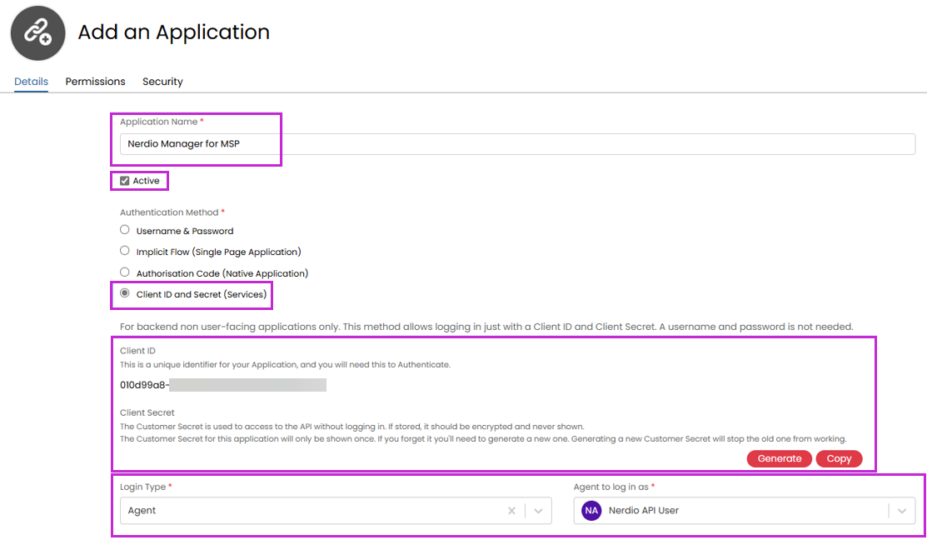Select Username & Password authentication method
This screenshot has height=540, width=927.
tap(125, 230)
